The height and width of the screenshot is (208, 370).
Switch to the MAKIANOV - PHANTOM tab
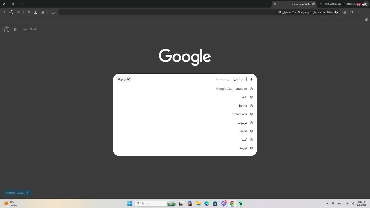(343, 4)
